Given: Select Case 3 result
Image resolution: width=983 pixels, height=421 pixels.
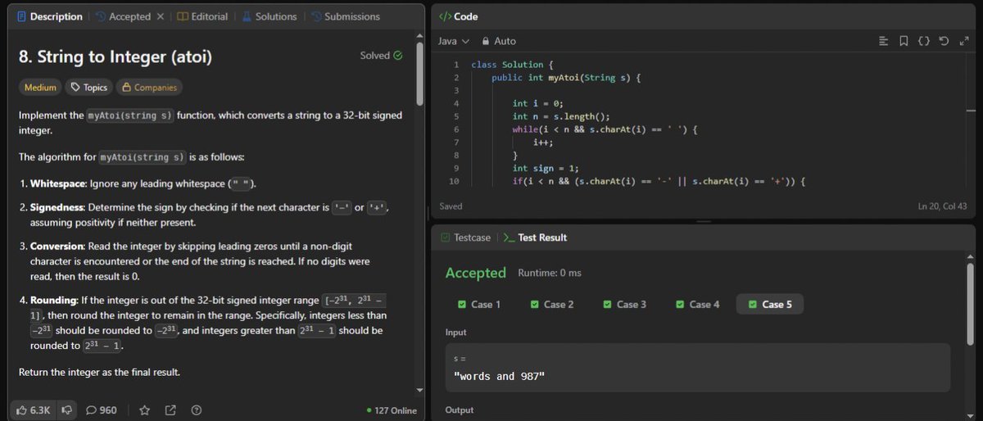Looking at the screenshot, I should coord(624,304).
